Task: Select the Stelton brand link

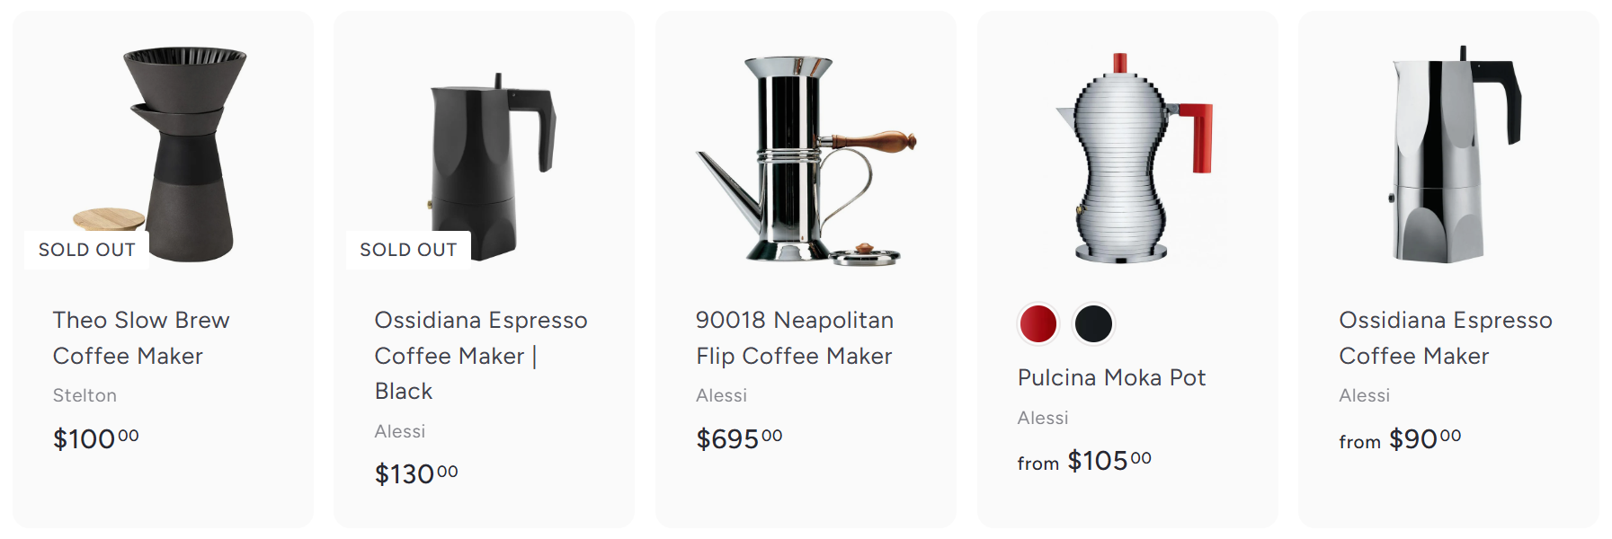Action: (x=84, y=395)
